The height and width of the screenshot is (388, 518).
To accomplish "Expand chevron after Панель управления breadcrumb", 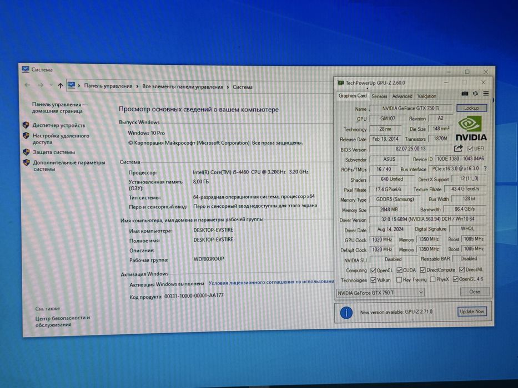I will [137, 86].
